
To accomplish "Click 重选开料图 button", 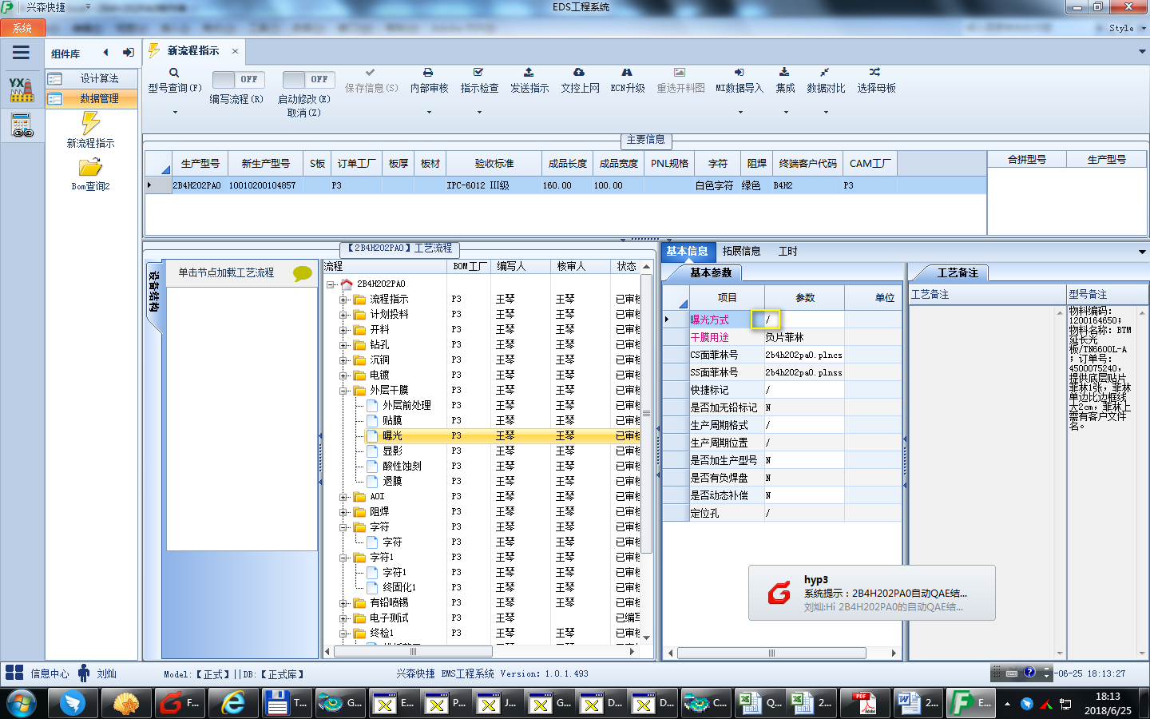I will (x=680, y=81).
